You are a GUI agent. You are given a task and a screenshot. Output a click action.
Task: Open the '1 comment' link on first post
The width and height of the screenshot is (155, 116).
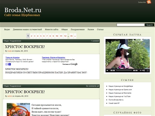pos(95,41)
